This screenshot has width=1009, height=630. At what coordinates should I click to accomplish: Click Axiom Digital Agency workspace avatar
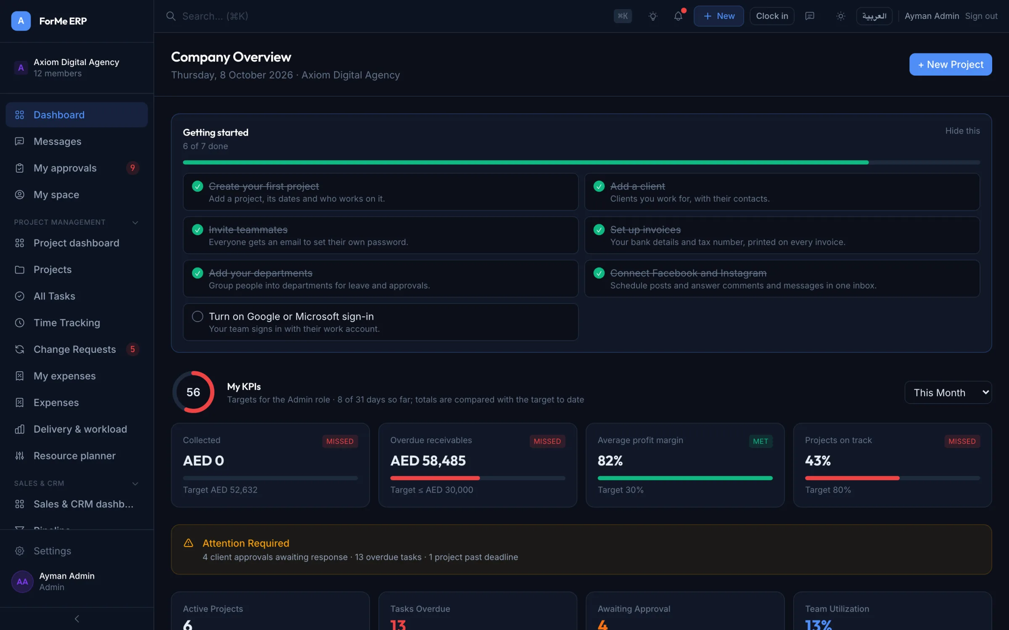(21, 68)
